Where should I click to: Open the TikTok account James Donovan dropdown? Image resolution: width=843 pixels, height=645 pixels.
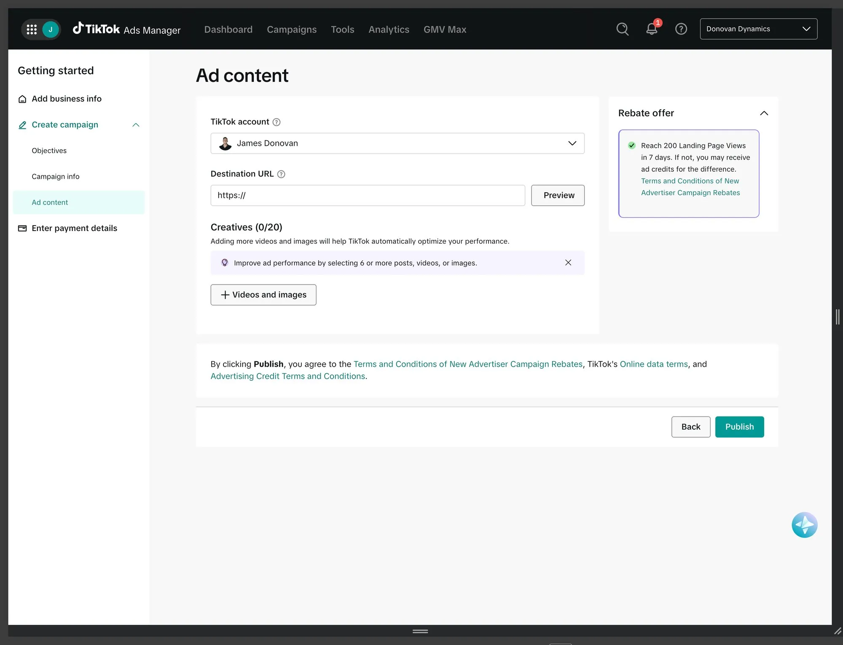coord(397,143)
